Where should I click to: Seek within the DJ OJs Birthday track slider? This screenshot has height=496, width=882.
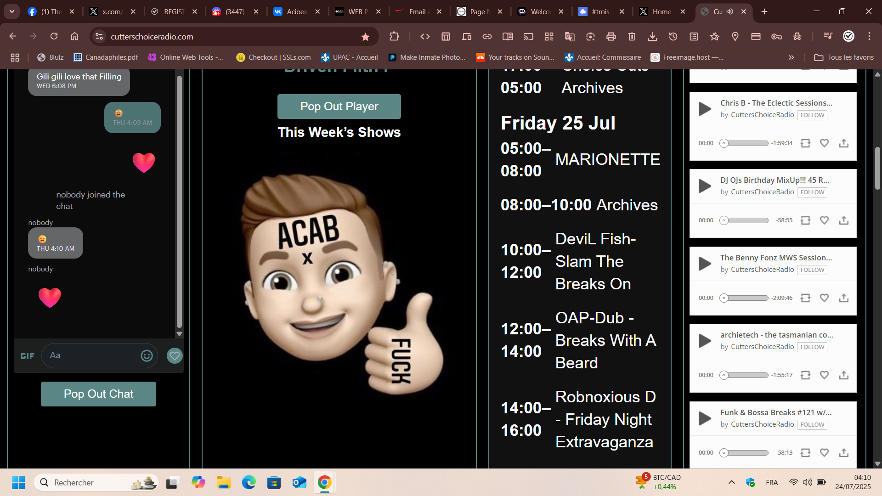coord(744,220)
